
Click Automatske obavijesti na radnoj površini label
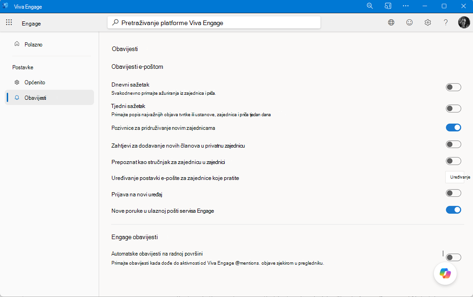click(157, 253)
